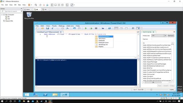Select Public folder in the IntelliSense list

(104, 47)
